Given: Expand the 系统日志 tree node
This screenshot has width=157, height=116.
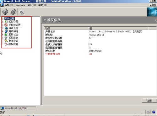Looking at the screenshot, I should 3,38.
